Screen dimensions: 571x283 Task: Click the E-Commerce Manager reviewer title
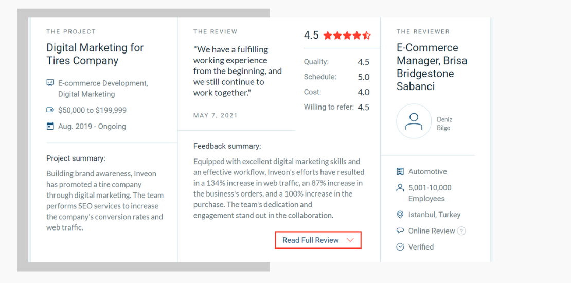pos(432,67)
